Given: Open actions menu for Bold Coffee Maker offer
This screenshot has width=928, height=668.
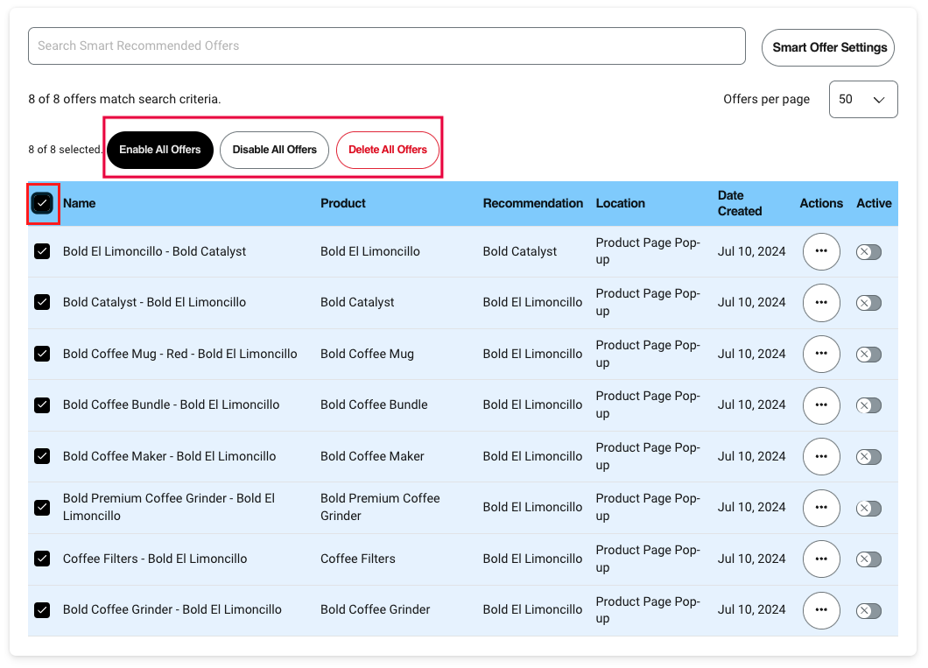Looking at the screenshot, I should pos(821,456).
